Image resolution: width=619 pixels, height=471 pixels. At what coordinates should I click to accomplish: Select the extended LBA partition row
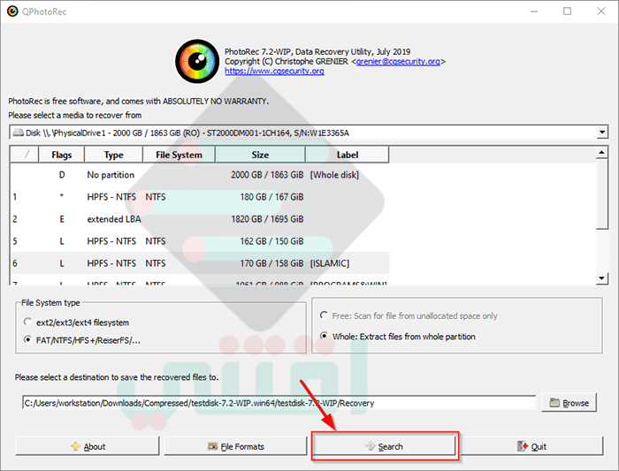[x=200, y=219]
